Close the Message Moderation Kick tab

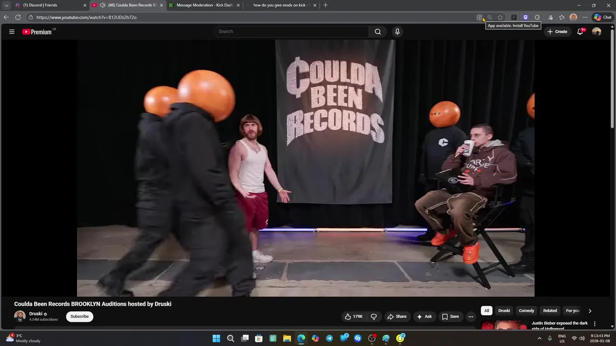click(238, 5)
